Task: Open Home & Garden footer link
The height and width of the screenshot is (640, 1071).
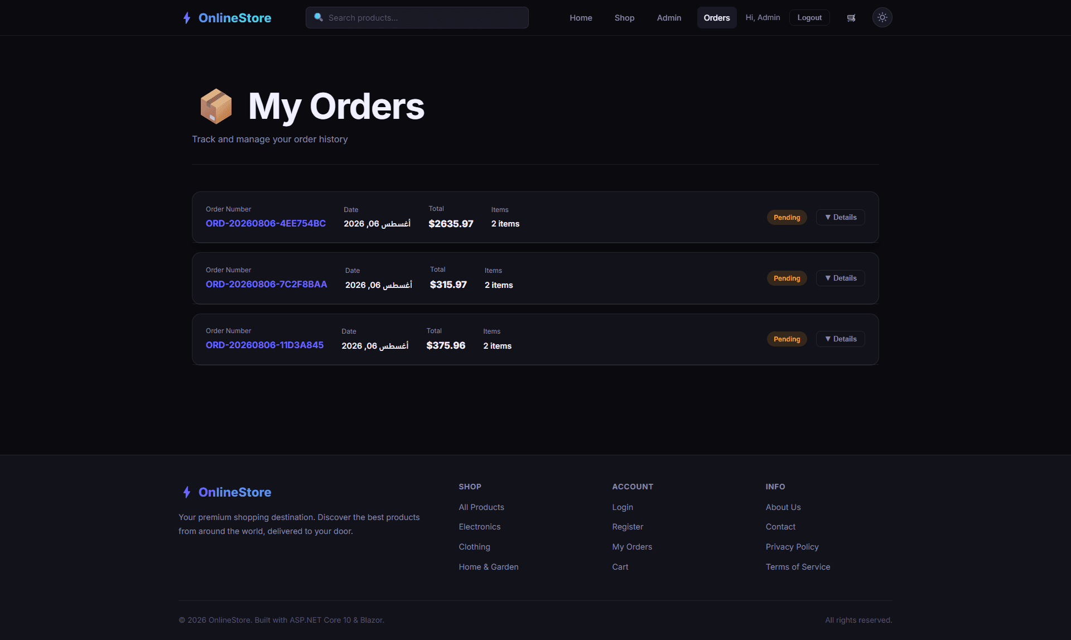Action: pos(488,567)
